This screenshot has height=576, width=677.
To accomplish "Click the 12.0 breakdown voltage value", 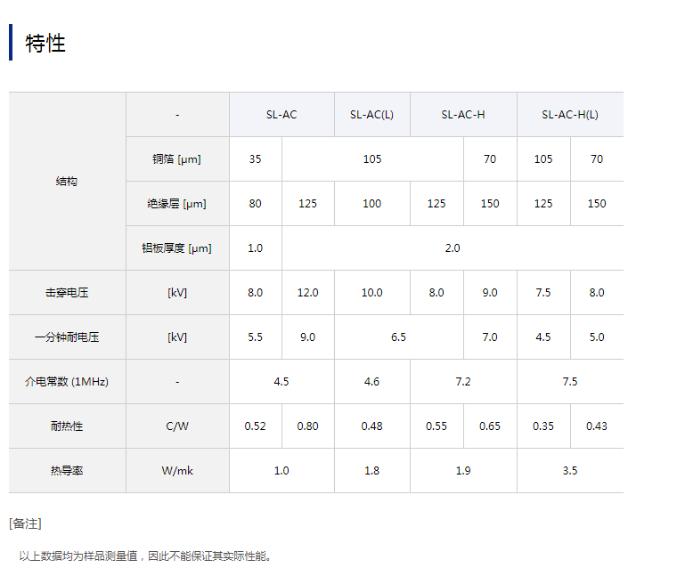I will coord(307,293).
